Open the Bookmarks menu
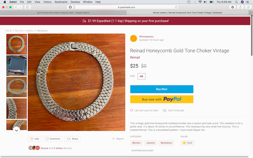 pyautogui.click(x=61, y=2)
